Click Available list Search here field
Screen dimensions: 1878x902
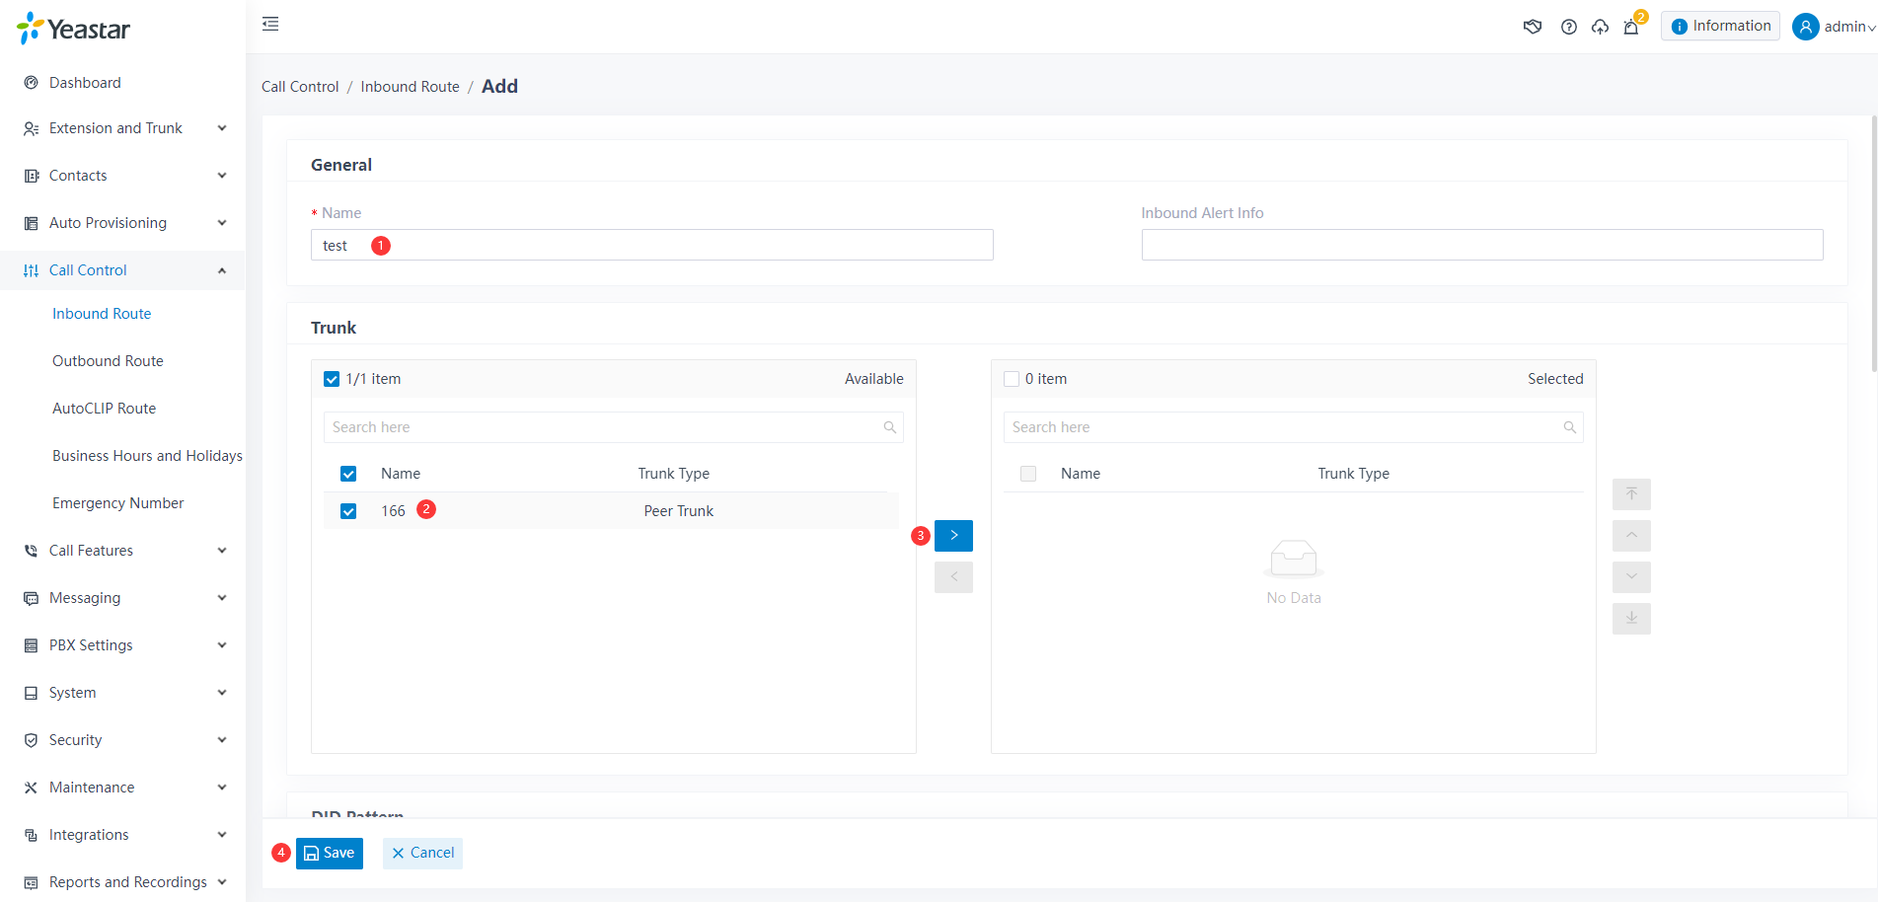(x=613, y=427)
